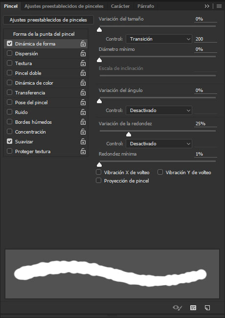Enable the Dinámica de color checkbox
225x318 pixels.
pyautogui.click(x=9, y=83)
